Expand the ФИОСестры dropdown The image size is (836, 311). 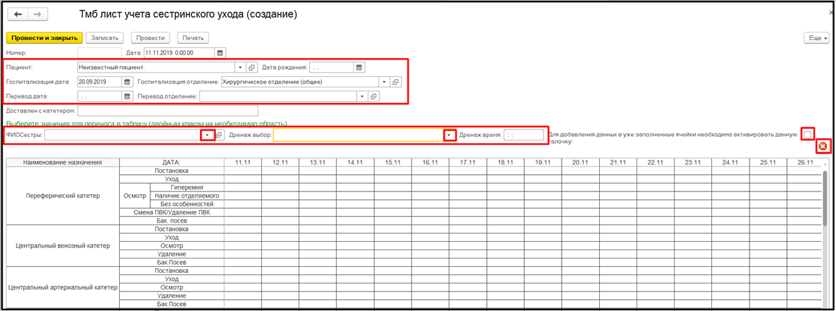[x=207, y=135]
